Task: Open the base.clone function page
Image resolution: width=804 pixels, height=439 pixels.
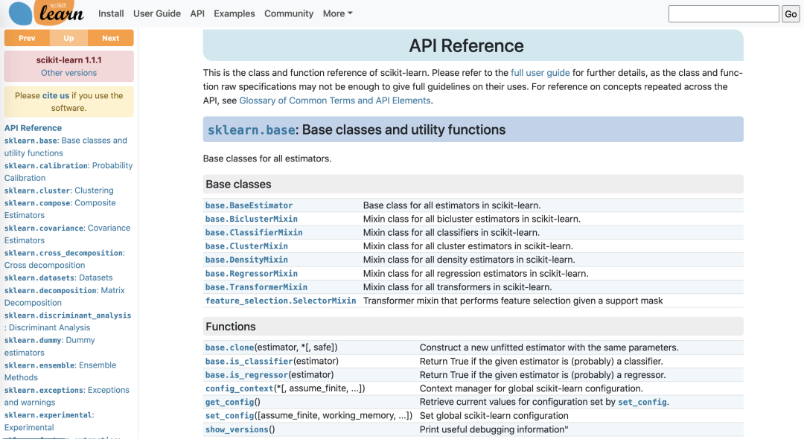Action: [x=229, y=347]
